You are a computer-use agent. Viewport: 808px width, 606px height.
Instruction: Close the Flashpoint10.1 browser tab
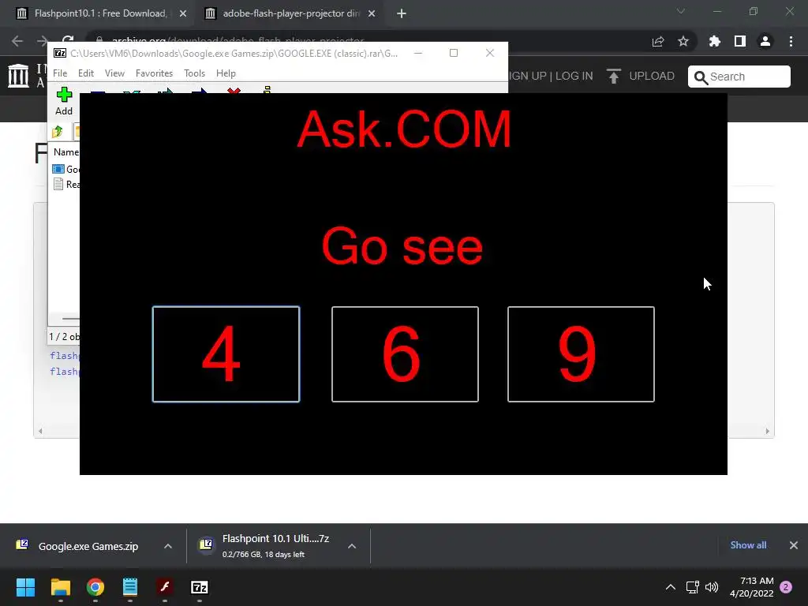[x=183, y=13]
